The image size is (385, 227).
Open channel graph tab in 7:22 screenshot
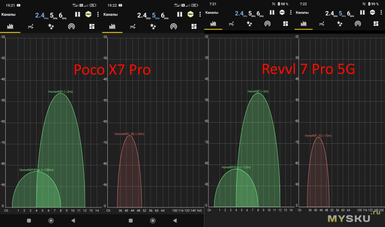pos(304,24)
